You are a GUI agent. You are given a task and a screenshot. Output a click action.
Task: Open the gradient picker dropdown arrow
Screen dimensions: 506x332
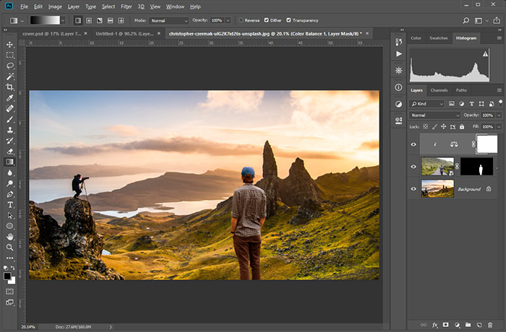[x=63, y=21]
